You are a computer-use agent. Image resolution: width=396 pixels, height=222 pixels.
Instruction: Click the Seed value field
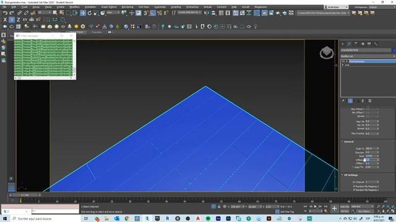coord(371,156)
